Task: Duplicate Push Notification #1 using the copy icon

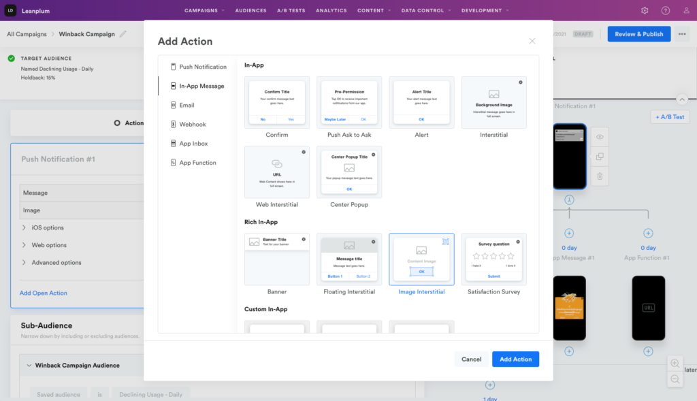Action: pyautogui.click(x=599, y=156)
